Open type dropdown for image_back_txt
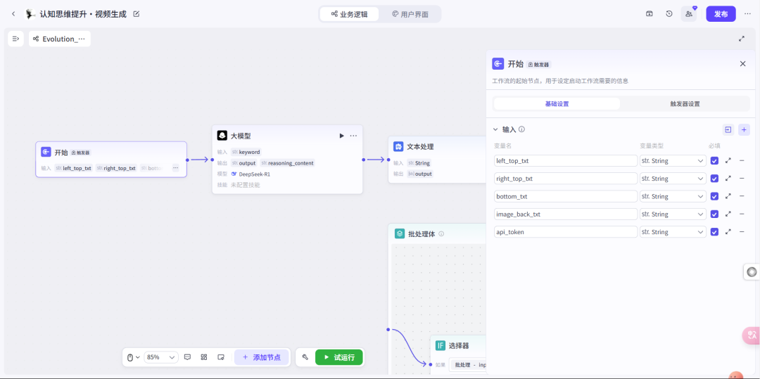760x379 pixels. pos(673,214)
